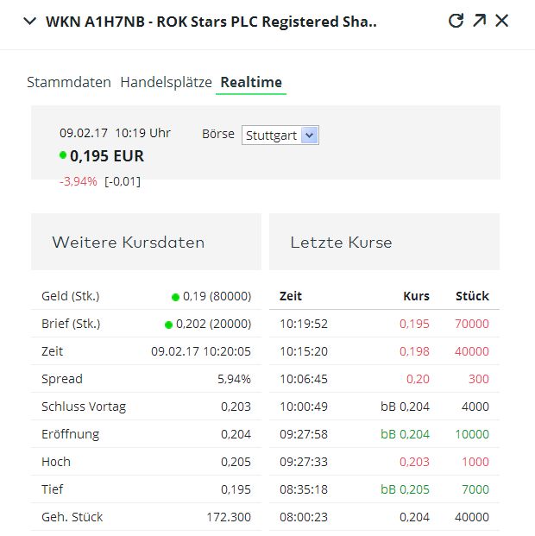535x536 pixels.
Task: Select the 10:19:52 trade row
Action: pyautogui.click(x=384, y=324)
